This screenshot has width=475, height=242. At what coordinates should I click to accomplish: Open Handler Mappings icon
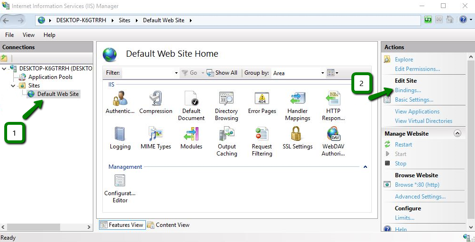coord(297,99)
